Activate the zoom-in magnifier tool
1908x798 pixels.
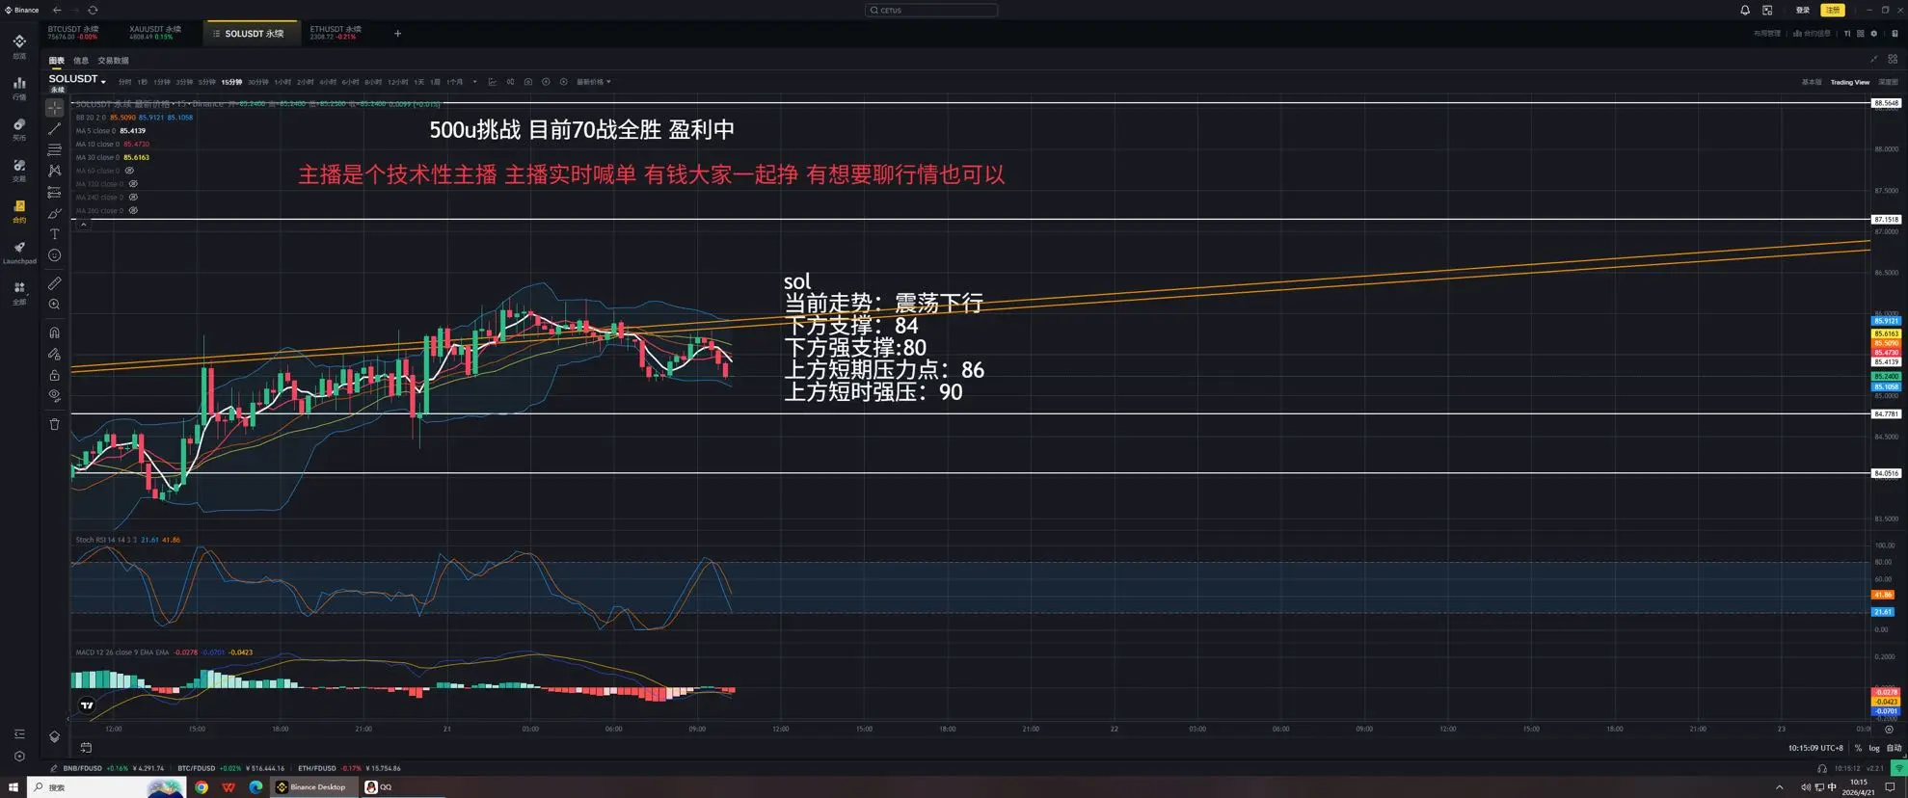[x=54, y=305]
